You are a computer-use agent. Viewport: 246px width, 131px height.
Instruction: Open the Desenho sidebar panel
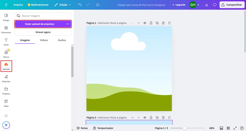pyautogui.click(x=6, y=79)
